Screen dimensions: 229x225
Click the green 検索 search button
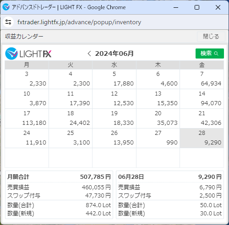pyautogui.click(x=210, y=54)
